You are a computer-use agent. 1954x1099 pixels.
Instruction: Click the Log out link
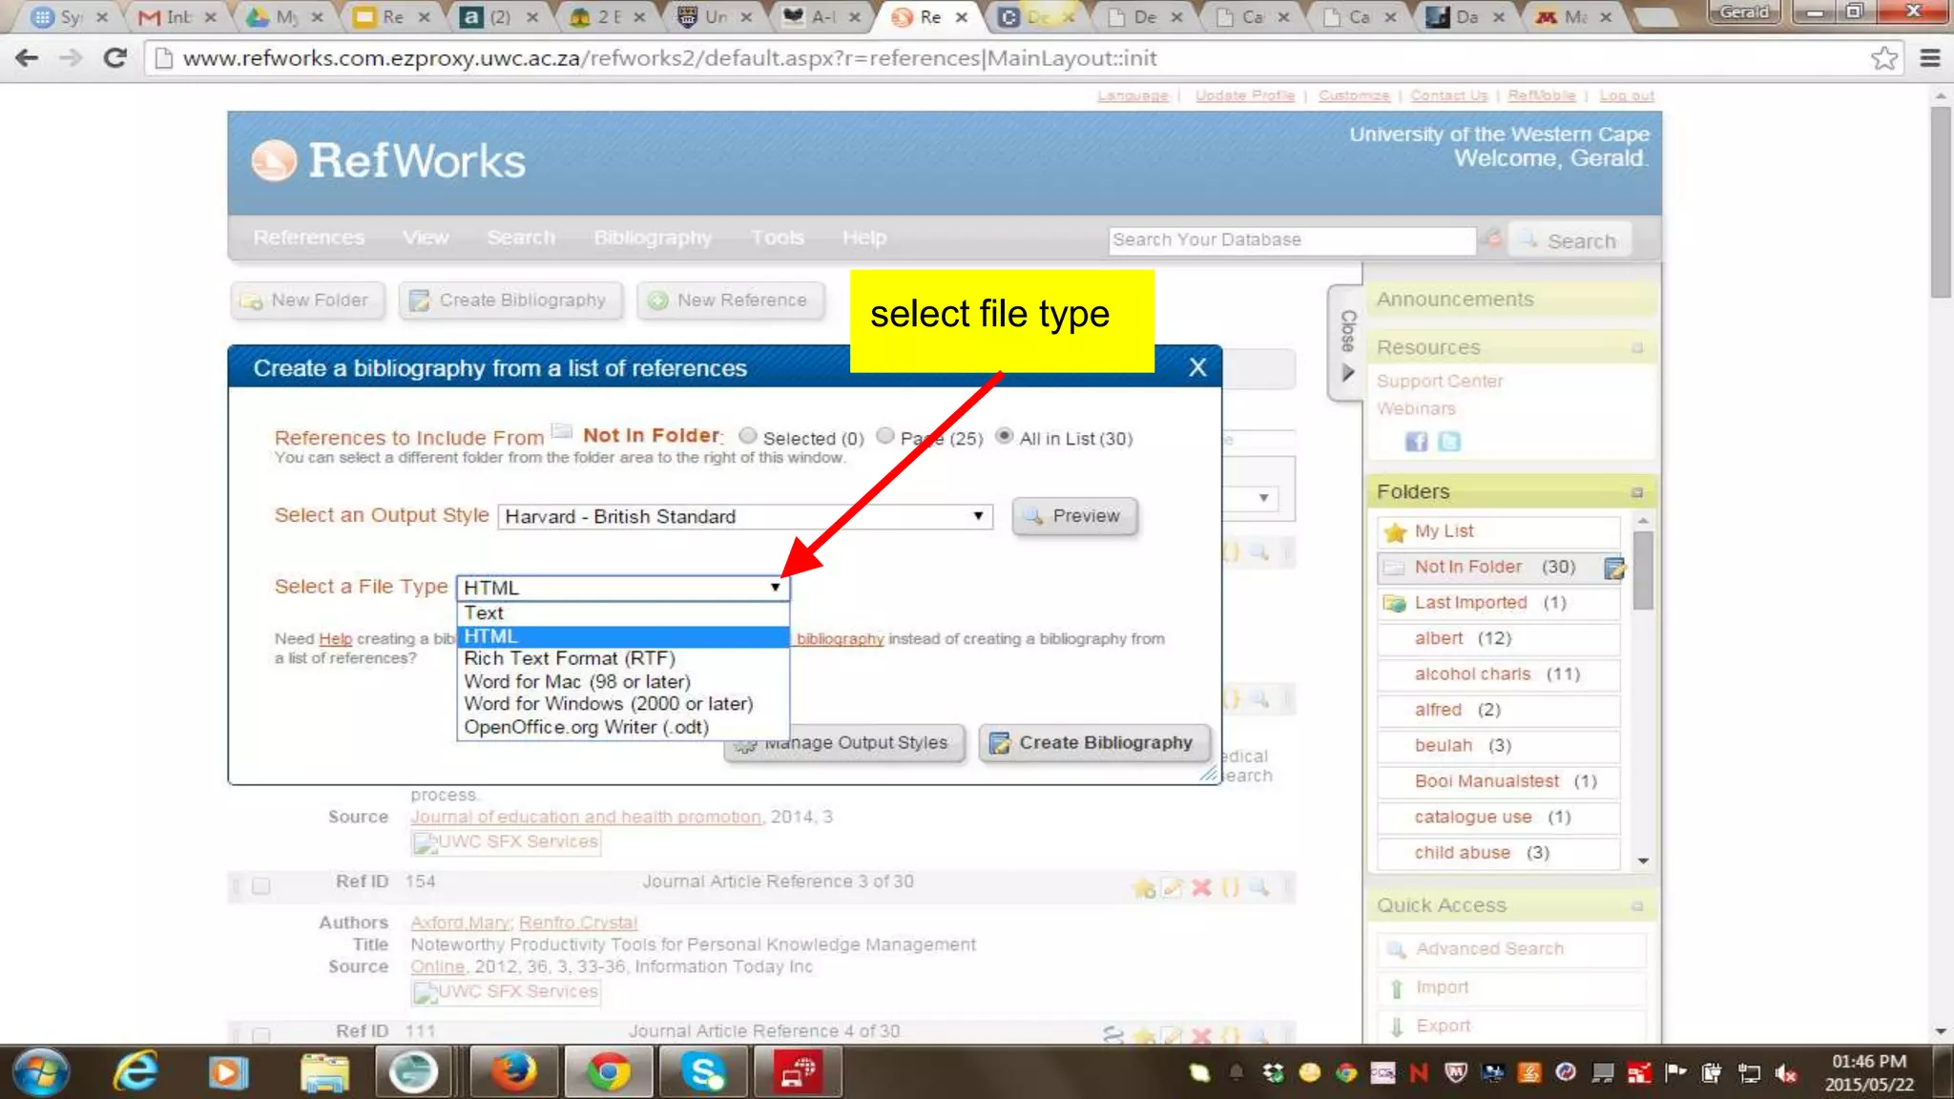1627,95
